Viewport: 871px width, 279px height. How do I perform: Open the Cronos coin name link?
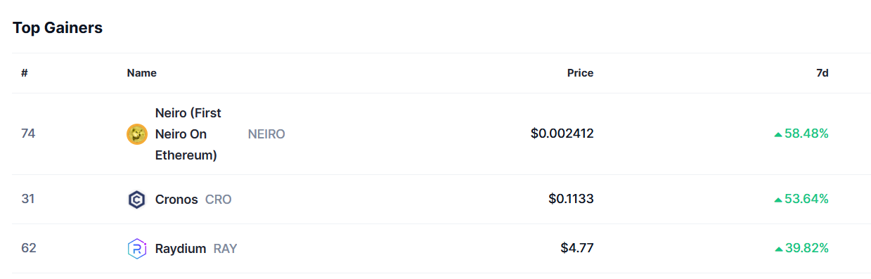tap(176, 200)
